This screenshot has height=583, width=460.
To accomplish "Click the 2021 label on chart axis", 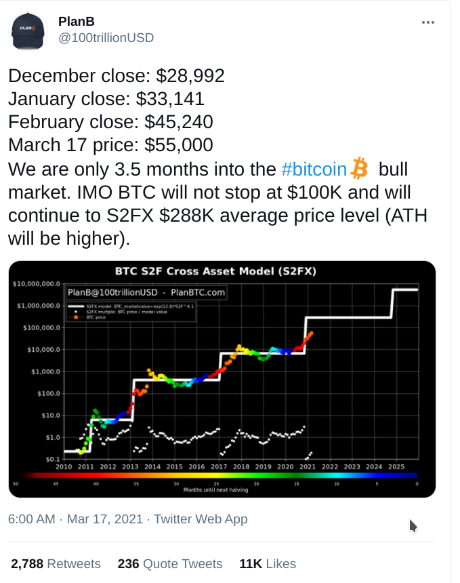I will 308,466.
